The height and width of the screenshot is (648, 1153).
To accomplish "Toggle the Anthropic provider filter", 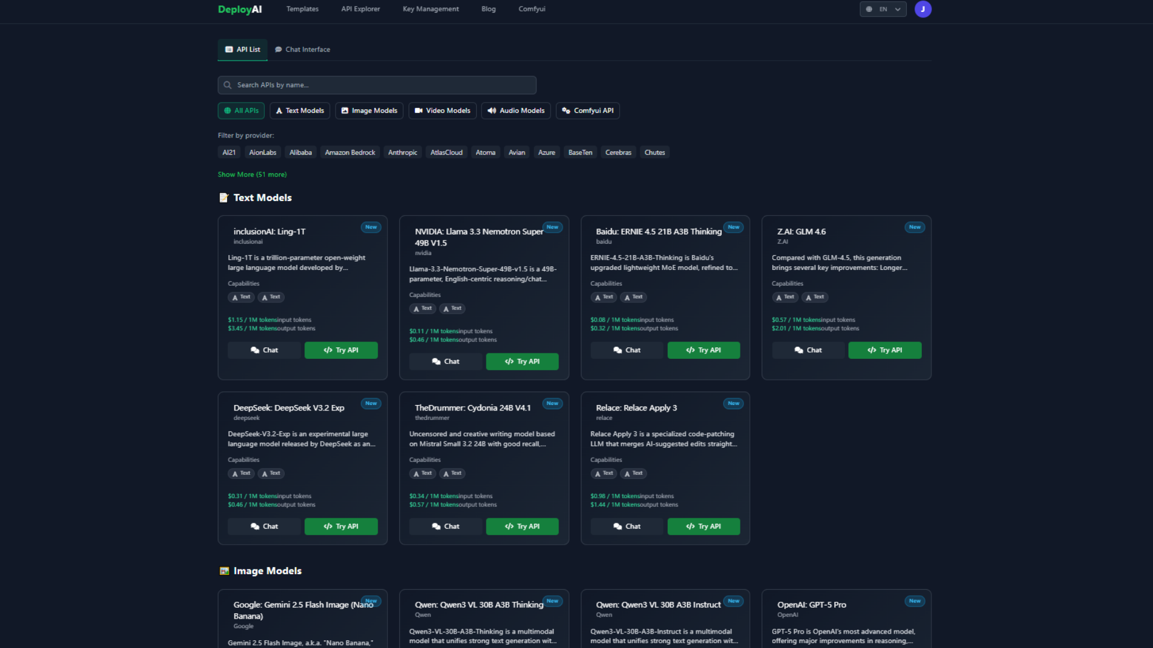I will 402,152.
